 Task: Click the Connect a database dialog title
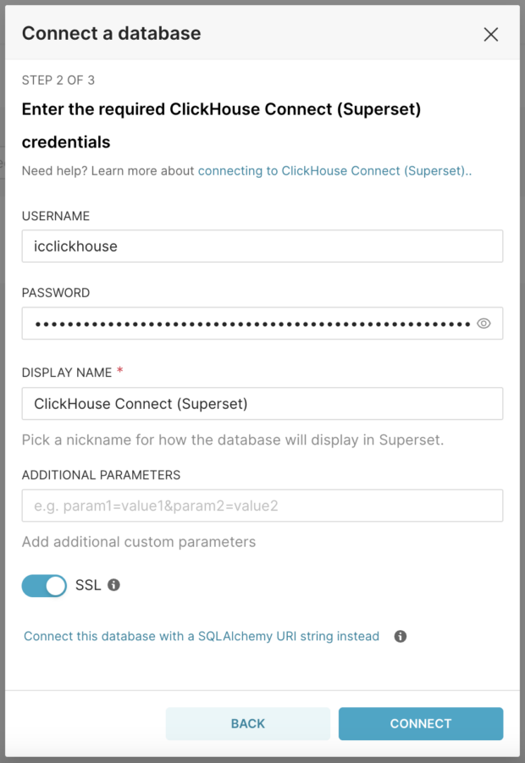[111, 34]
